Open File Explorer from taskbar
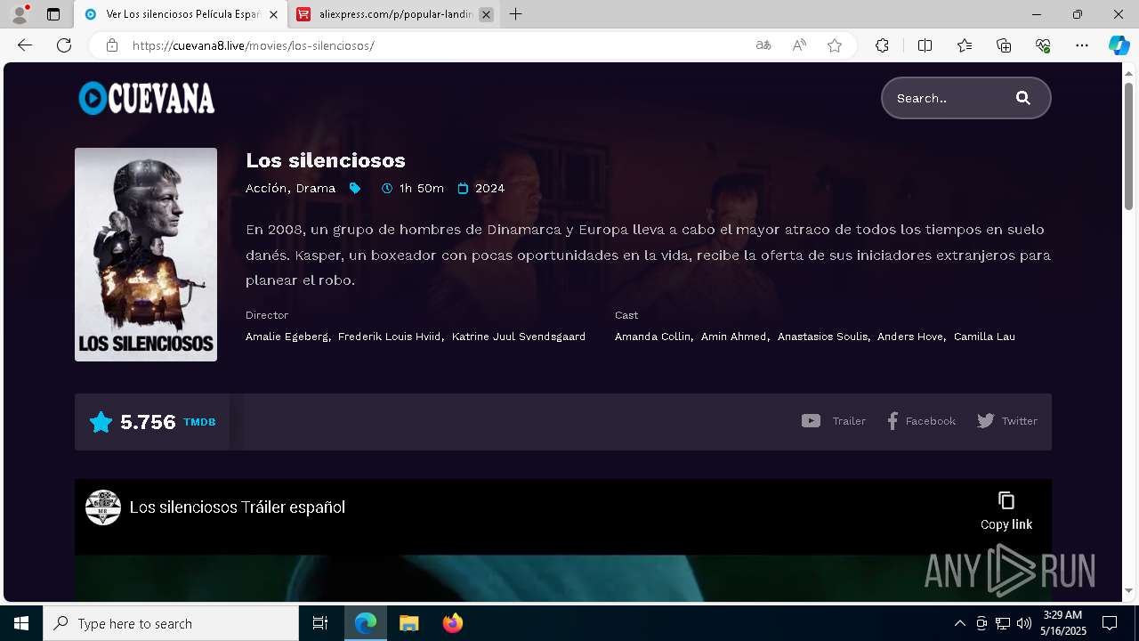This screenshot has height=641, width=1139. click(408, 623)
